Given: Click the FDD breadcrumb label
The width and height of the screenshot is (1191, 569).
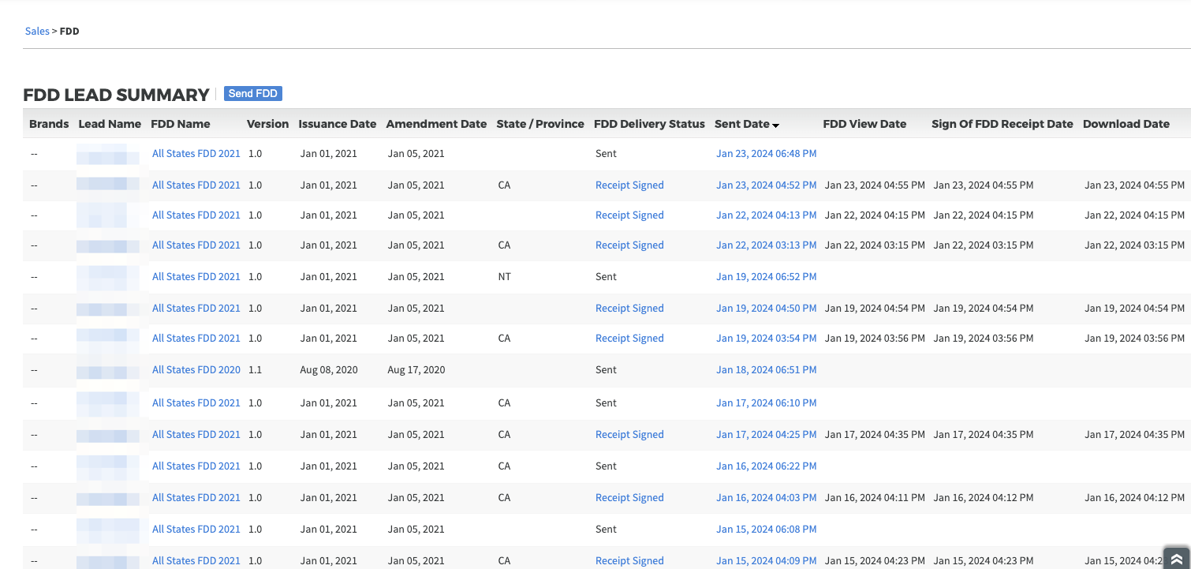Looking at the screenshot, I should pos(69,31).
